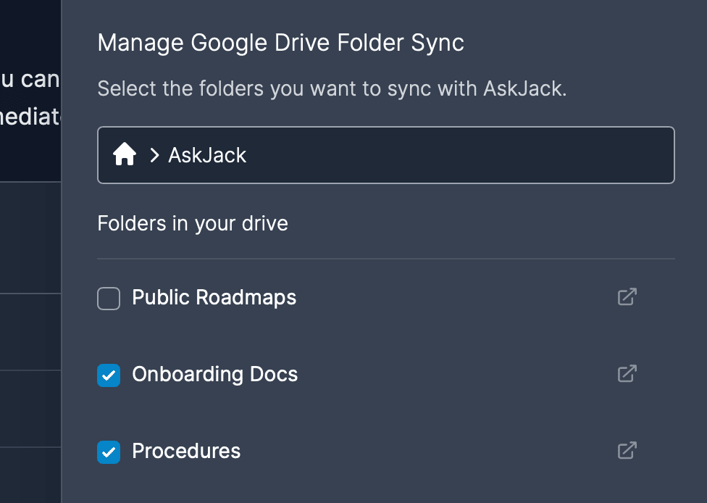
Task: Go to the drive root via home icon
Action: [125, 154]
